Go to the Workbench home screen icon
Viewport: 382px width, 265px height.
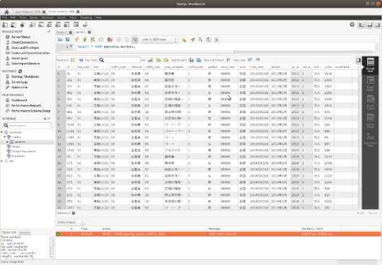[6, 12]
